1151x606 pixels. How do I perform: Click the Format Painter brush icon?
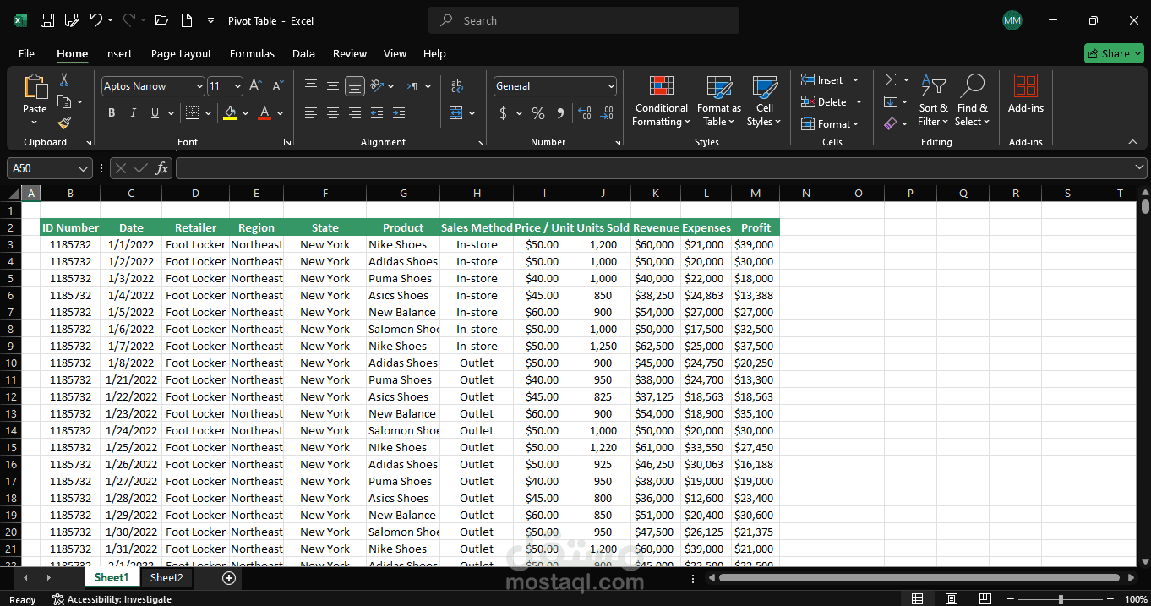[x=64, y=123]
